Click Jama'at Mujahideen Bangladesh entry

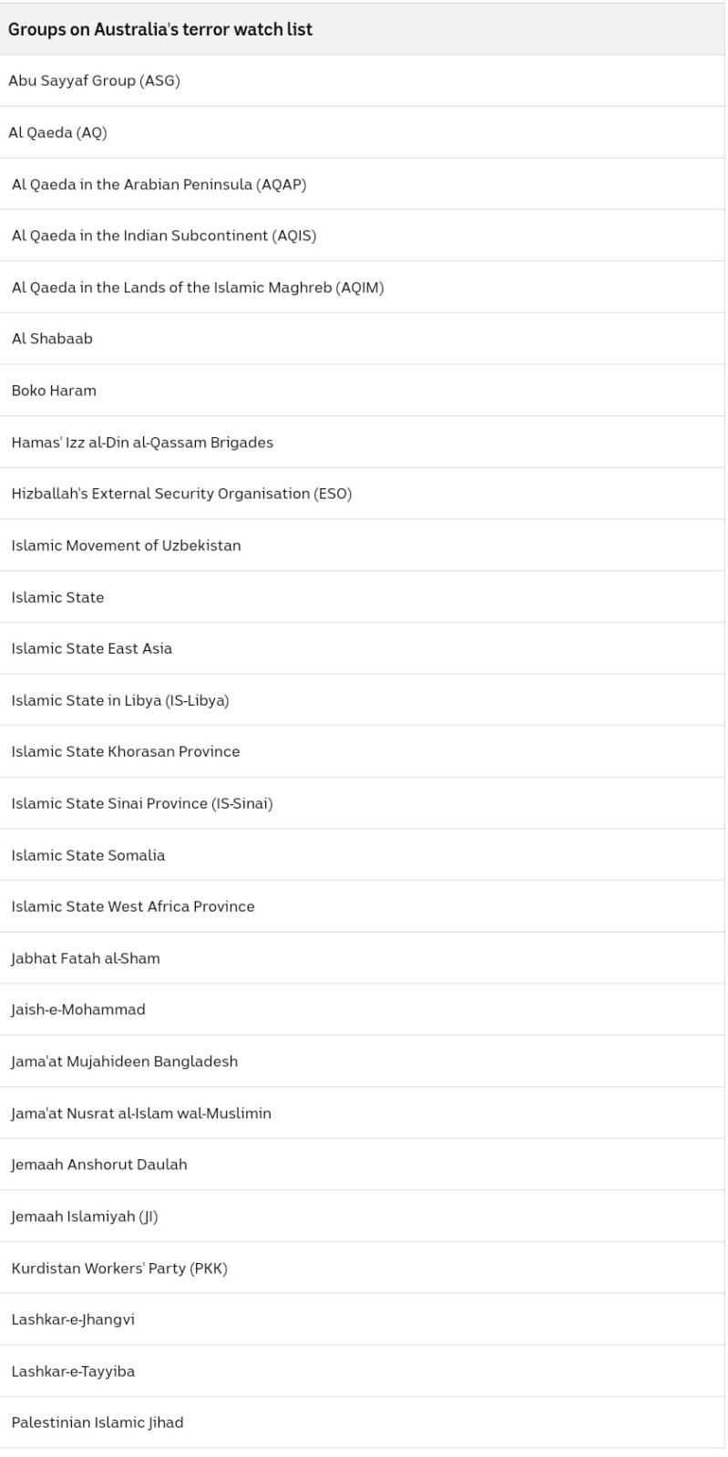pyautogui.click(x=364, y=1061)
